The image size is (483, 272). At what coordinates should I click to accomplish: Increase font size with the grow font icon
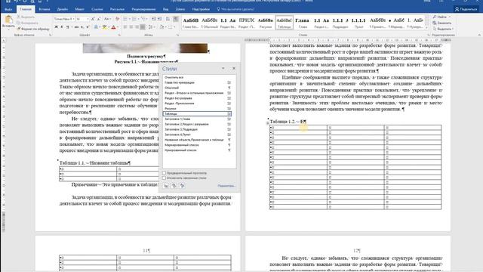pyautogui.click(x=93, y=19)
